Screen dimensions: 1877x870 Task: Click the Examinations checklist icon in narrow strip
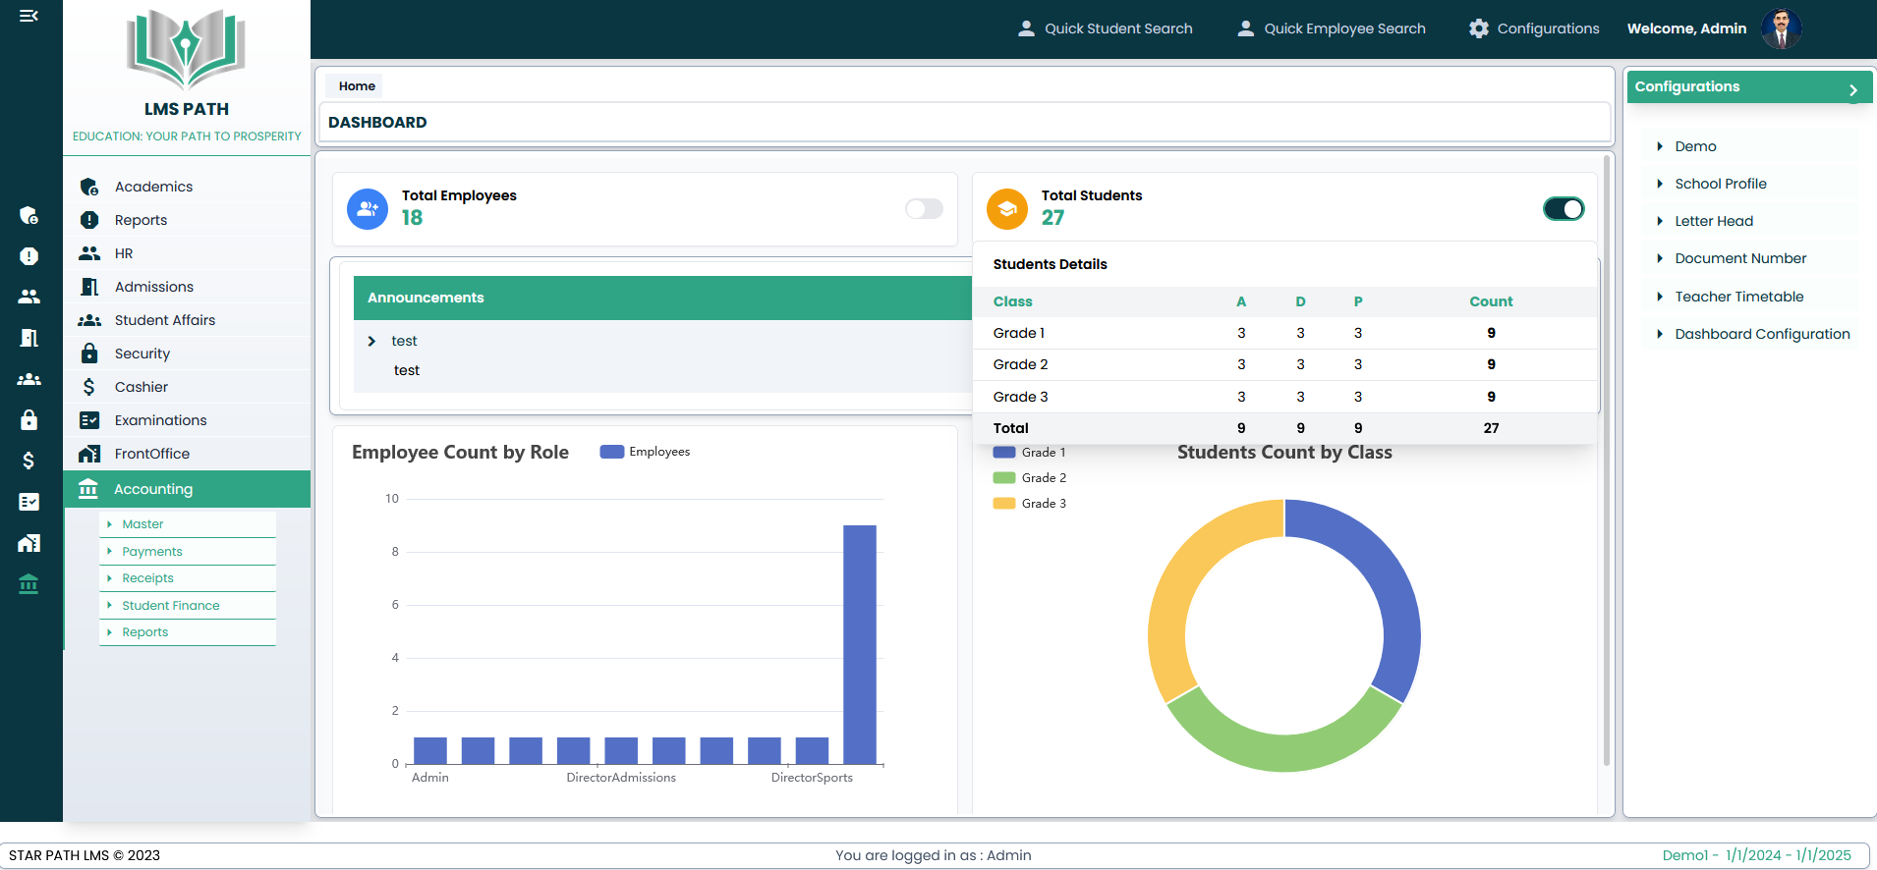(28, 502)
